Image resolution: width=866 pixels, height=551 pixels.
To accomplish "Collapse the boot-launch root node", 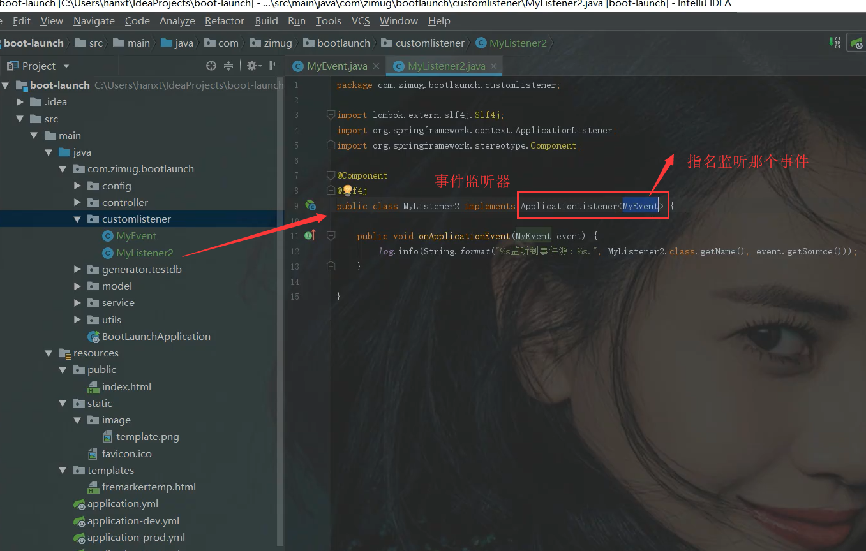I will tap(6, 85).
